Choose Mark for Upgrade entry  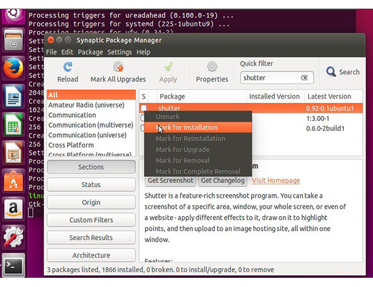[x=198, y=149]
